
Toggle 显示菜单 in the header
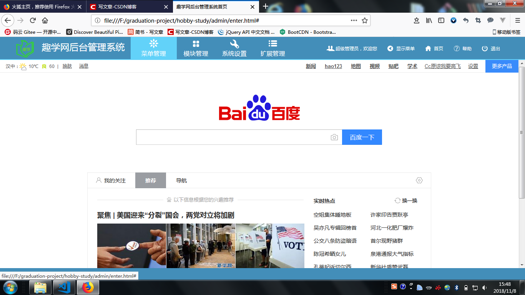click(x=401, y=48)
